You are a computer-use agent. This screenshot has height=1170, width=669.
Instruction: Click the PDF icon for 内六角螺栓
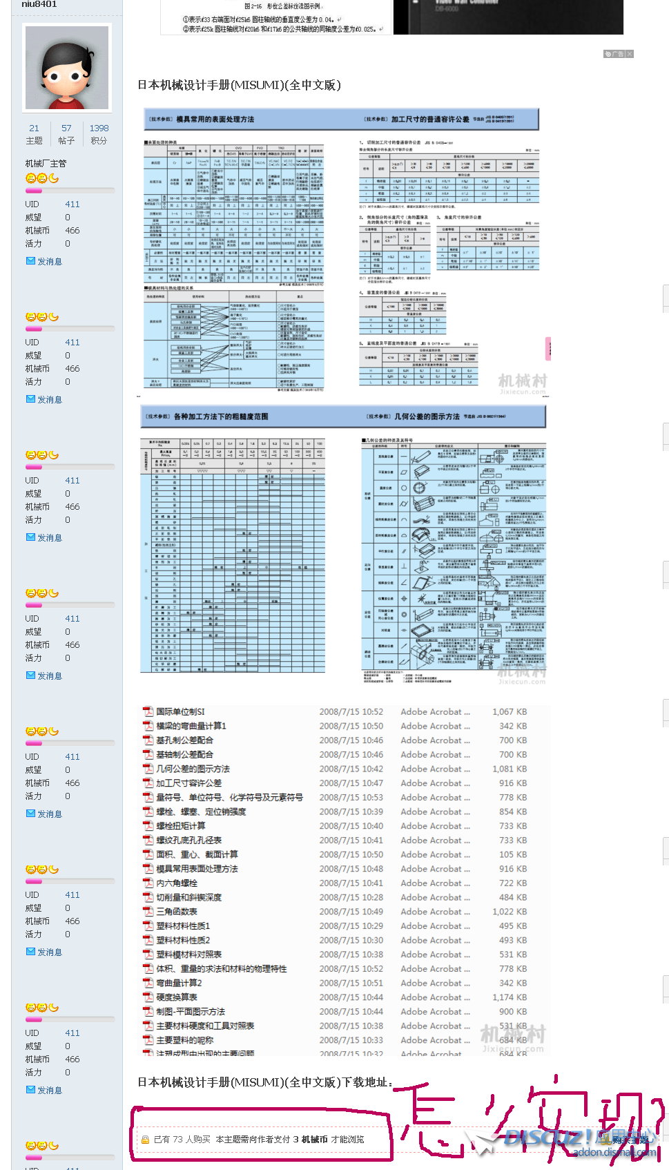tap(148, 883)
